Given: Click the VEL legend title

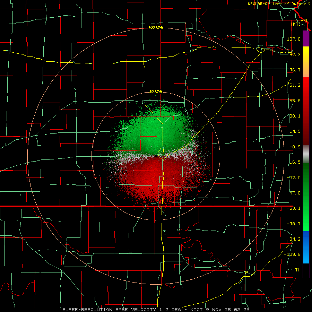Looking at the screenshot, I should [x=304, y=21].
